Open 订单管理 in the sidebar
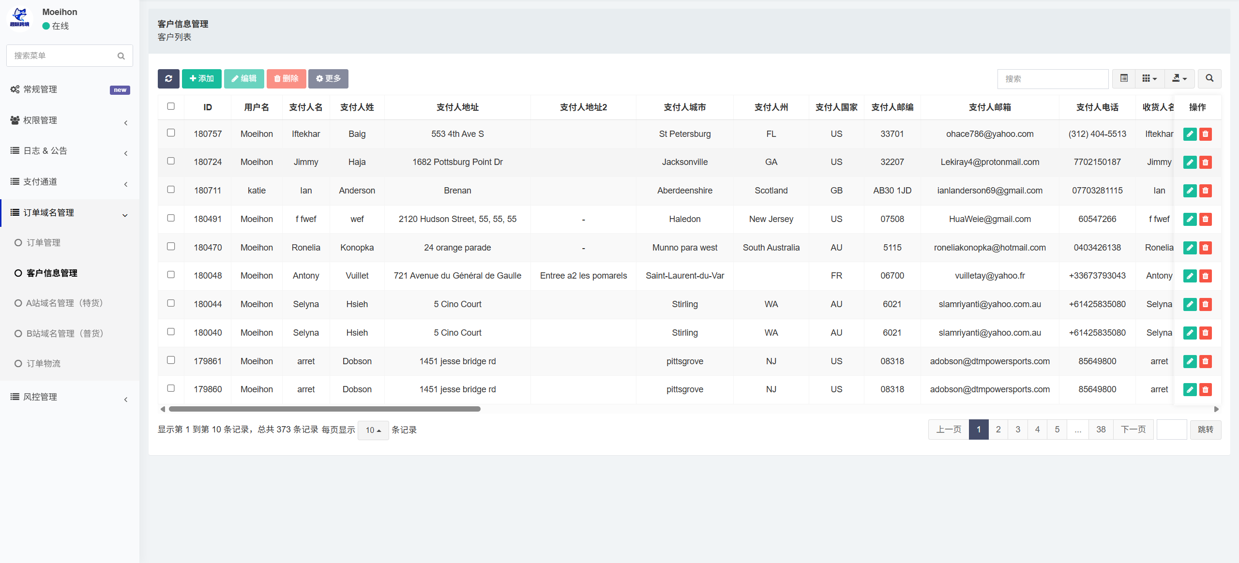1239x563 pixels. pyautogui.click(x=44, y=243)
